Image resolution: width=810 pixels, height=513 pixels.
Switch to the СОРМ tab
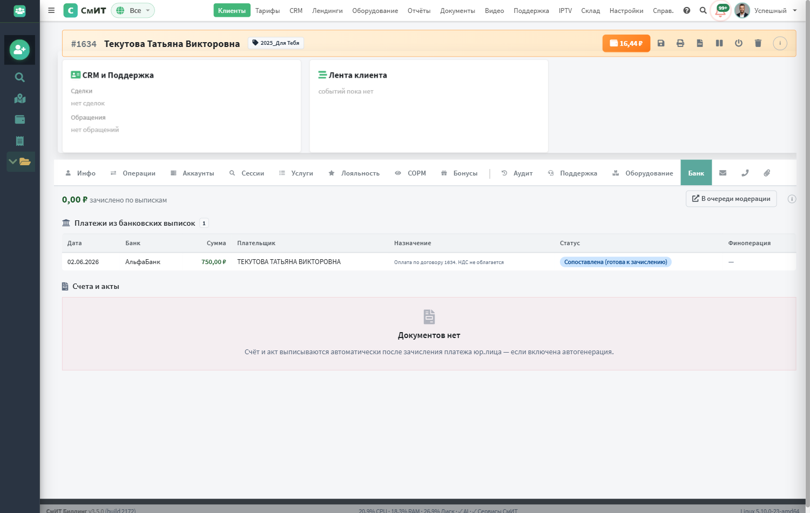[x=410, y=173]
